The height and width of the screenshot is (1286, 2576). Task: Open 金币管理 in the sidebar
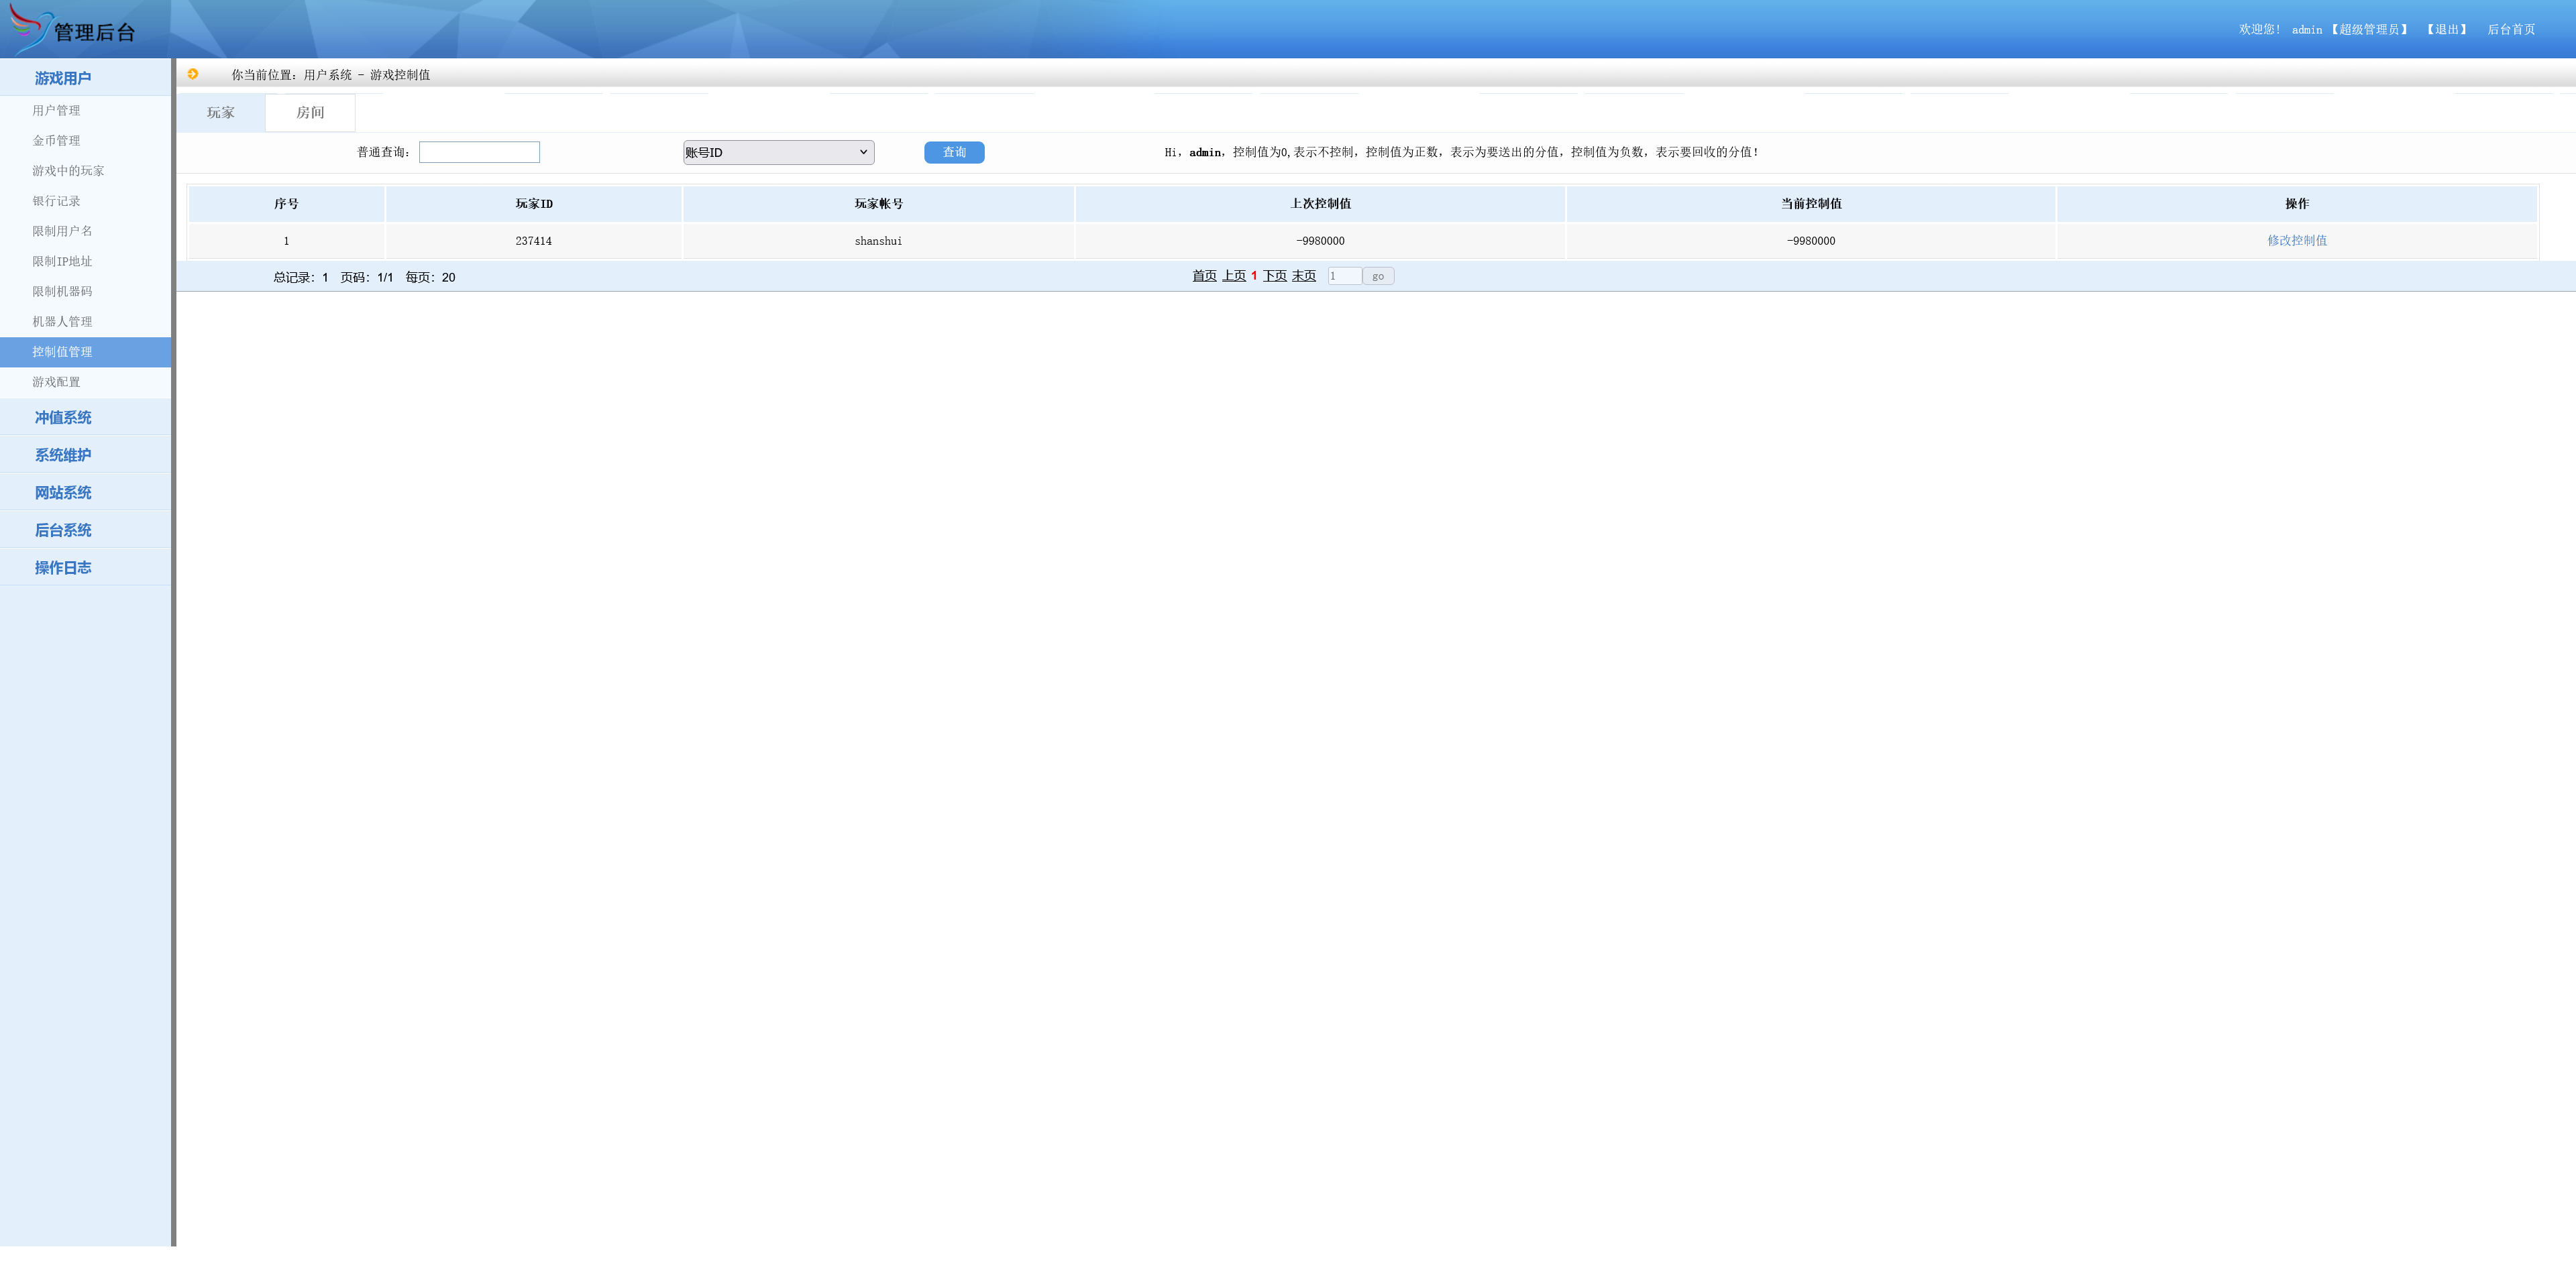[x=56, y=141]
